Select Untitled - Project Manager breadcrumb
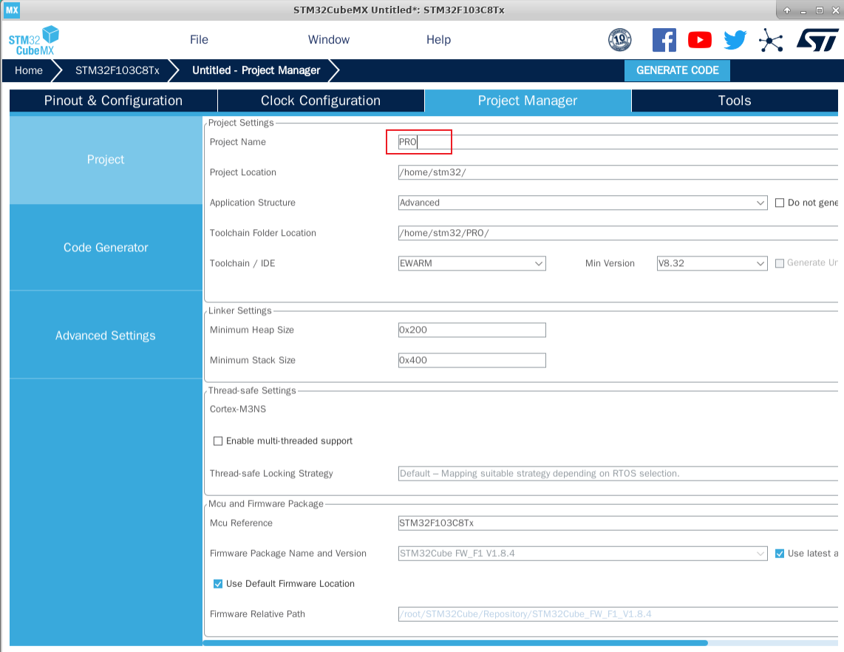The image size is (844, 652). tap(256, 70)
